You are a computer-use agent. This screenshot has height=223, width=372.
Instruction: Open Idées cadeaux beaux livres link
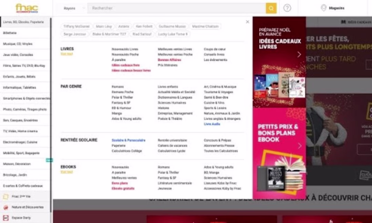[131, 71]
